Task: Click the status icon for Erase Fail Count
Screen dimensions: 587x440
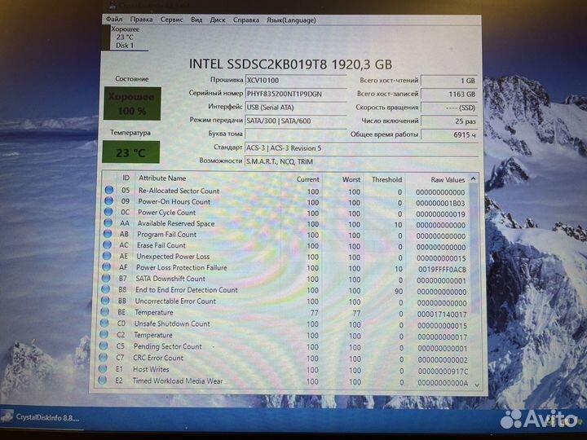Action: (107, 244)
